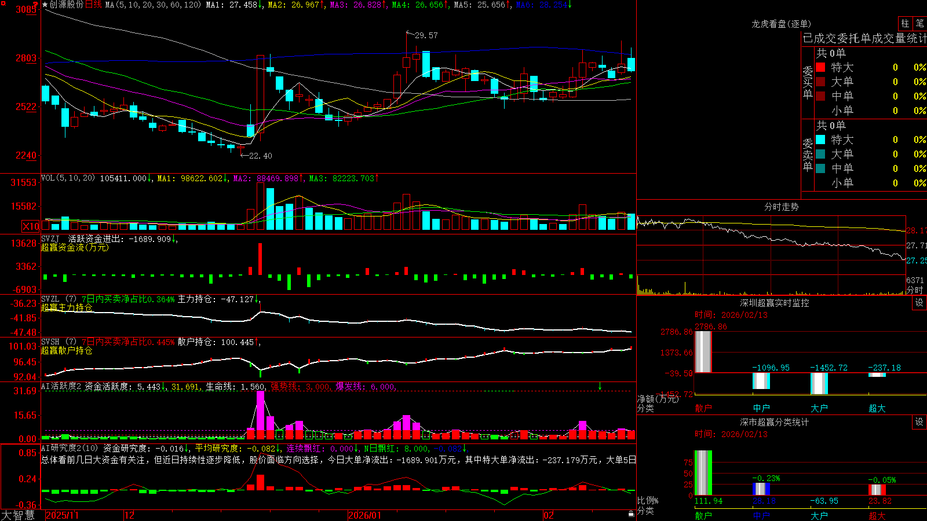Click the 12 month timeline marker
927x521 pixels.
(x=130, y=515)
